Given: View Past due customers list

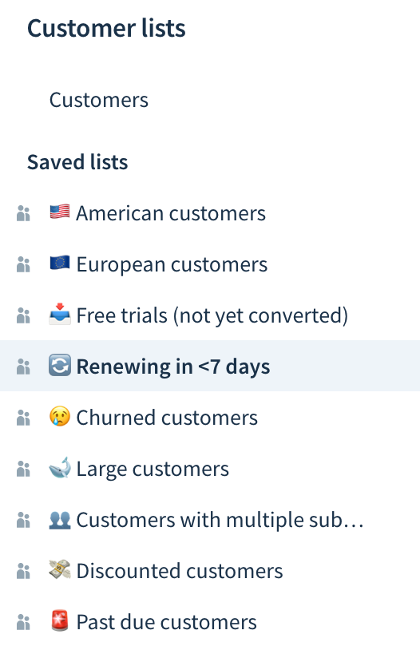Looking at the screenshot, I should (x=210, y=622).
